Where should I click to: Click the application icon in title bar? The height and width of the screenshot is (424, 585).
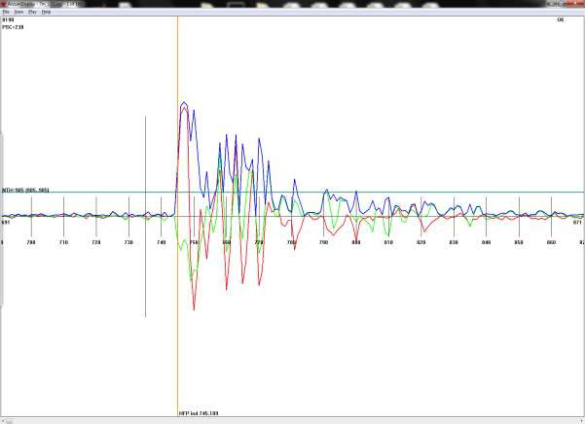coord(4,4)
